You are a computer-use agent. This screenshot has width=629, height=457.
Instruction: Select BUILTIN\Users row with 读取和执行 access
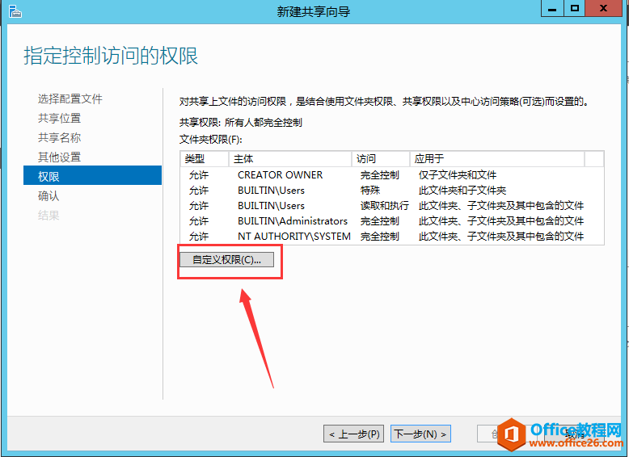click(392, 205)
